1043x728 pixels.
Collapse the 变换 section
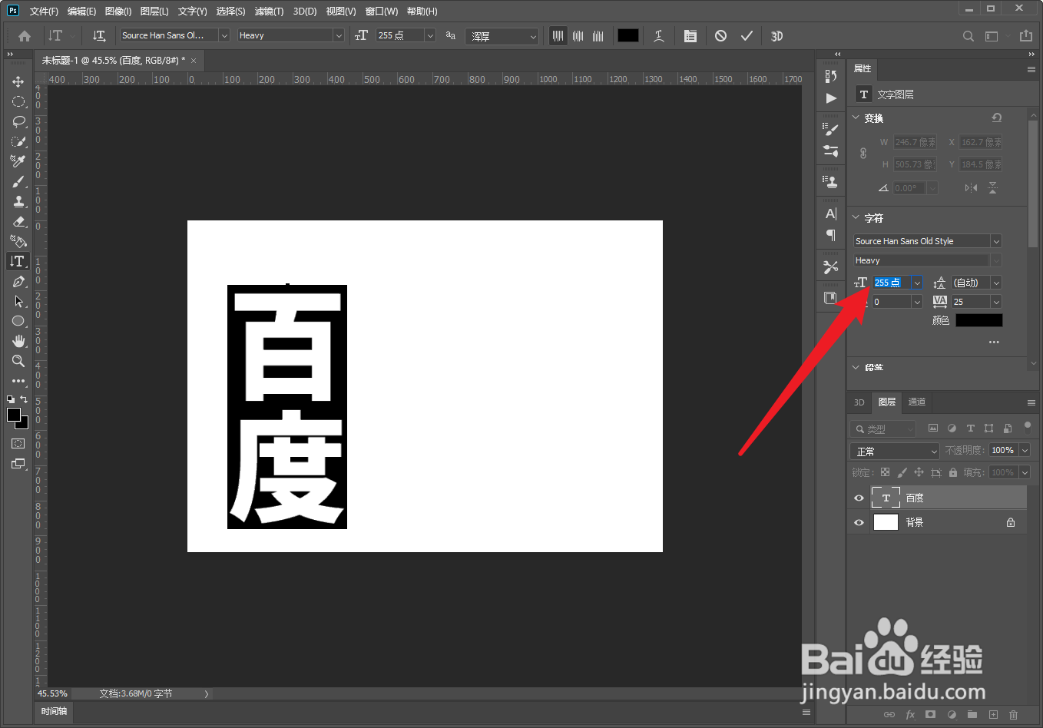(856, 117)
